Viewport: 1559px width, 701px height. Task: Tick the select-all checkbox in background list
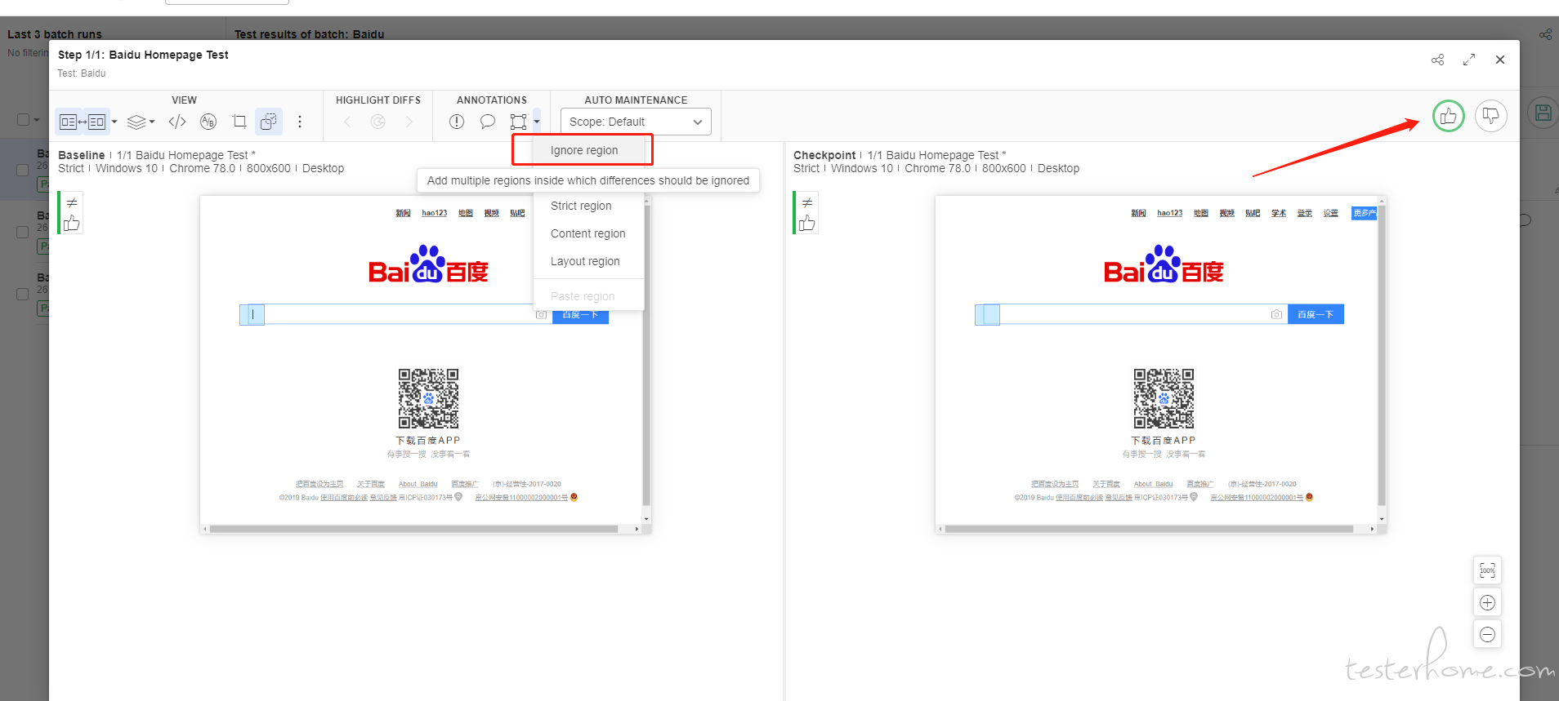[23, 120]
